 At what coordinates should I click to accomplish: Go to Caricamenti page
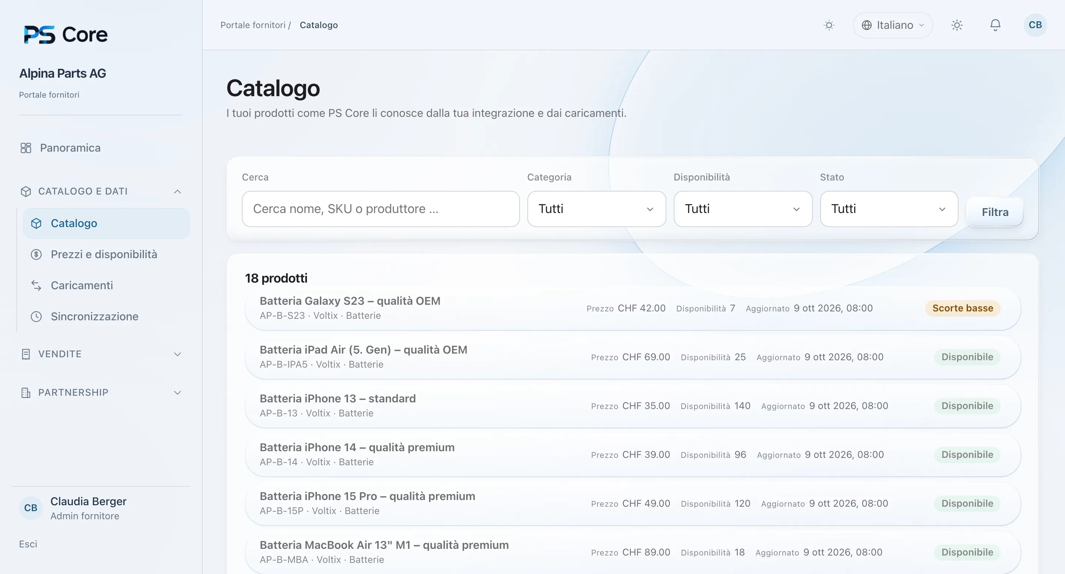coord(106,286)
